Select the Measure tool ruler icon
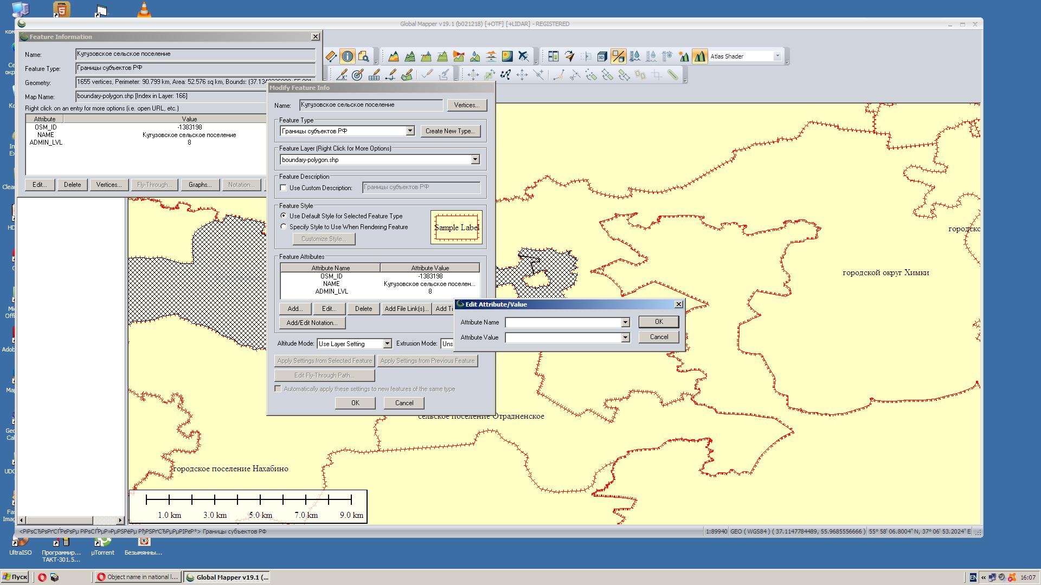Viewport: 1041px width, 585px height. (x=331, y=56)
